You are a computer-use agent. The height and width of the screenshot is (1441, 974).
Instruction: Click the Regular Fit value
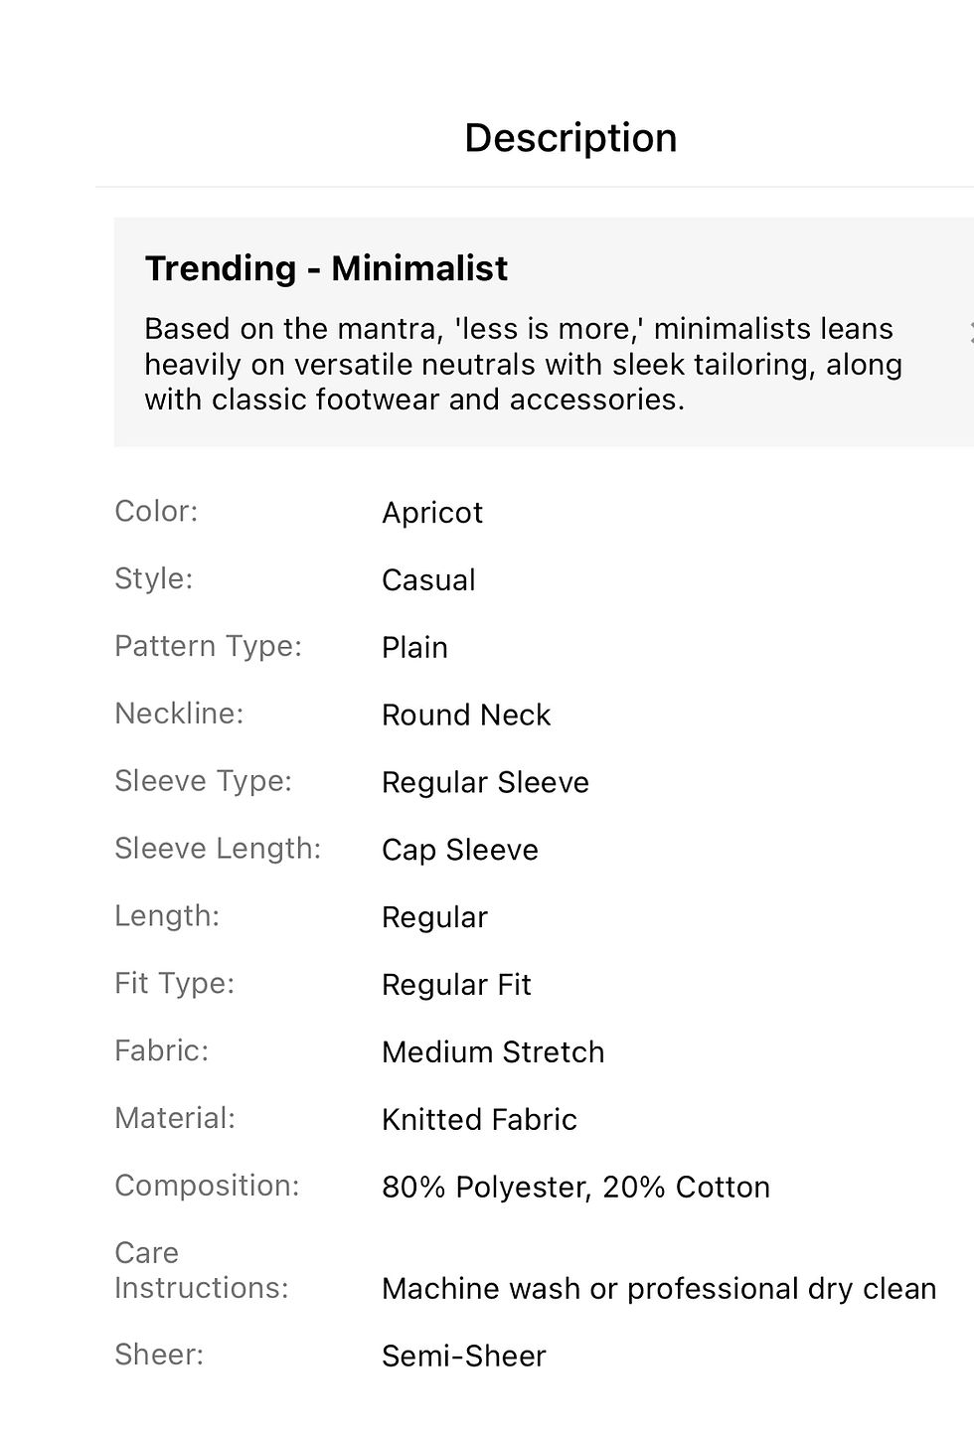tap(456, 986)
